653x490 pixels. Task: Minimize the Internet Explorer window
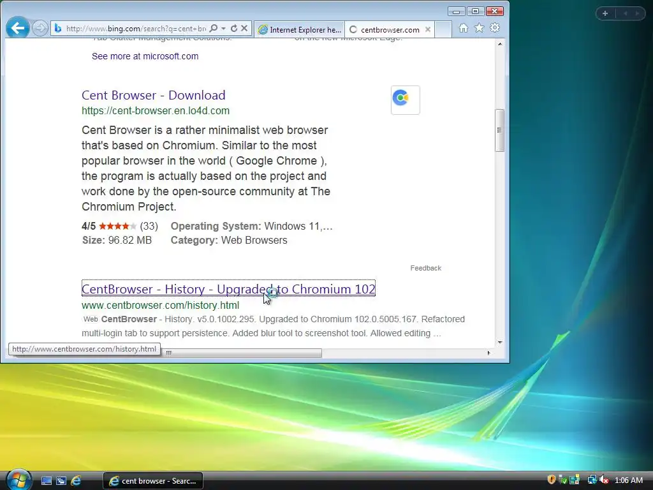pyautogui.click(x=457, y=11)
